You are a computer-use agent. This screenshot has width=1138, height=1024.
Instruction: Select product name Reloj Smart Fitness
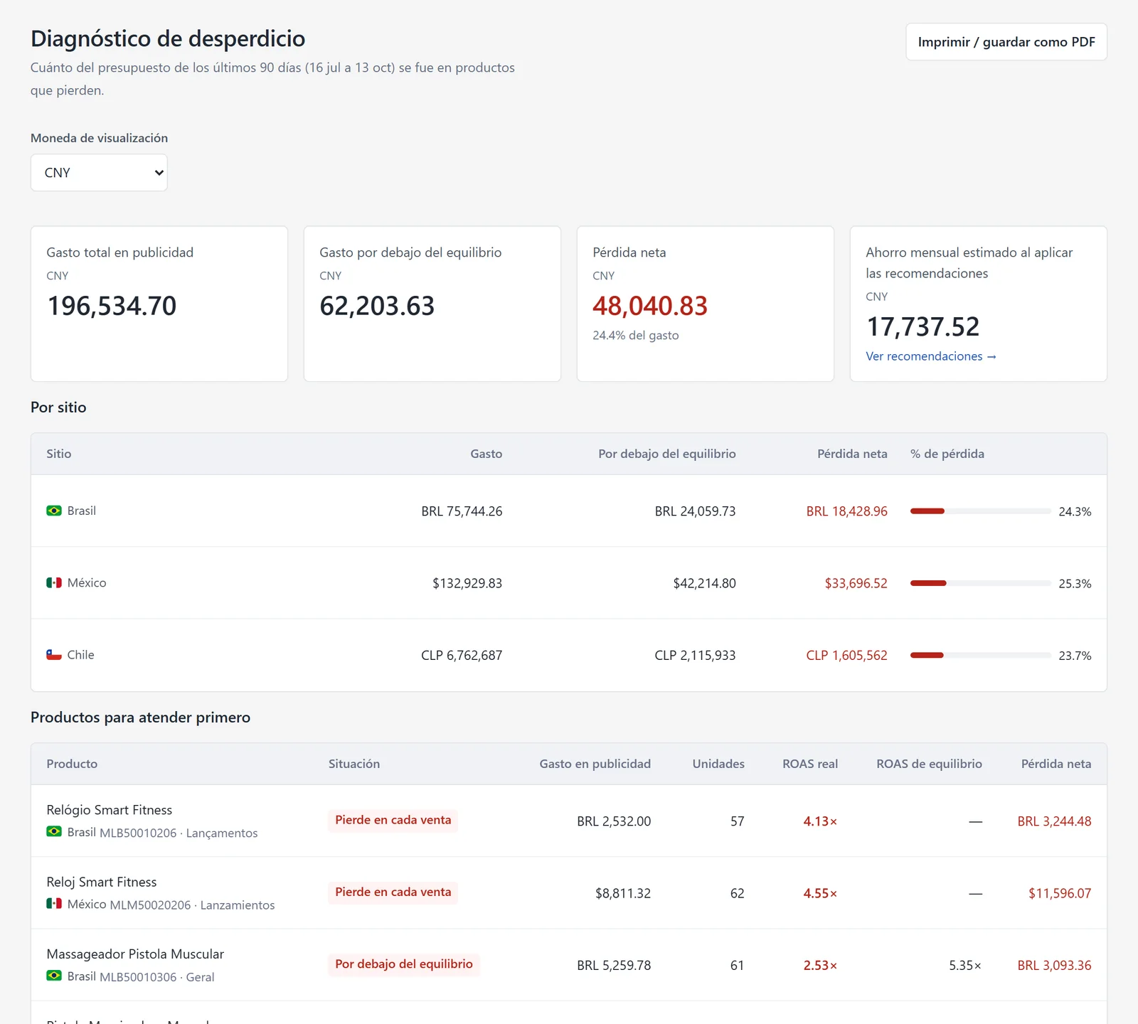point(102,882)
